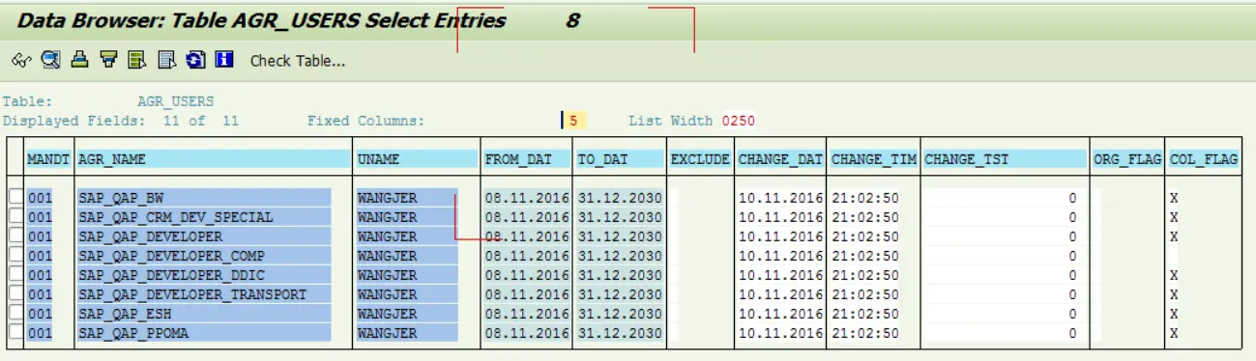Click the magnifier details icon

coord(51,60)
